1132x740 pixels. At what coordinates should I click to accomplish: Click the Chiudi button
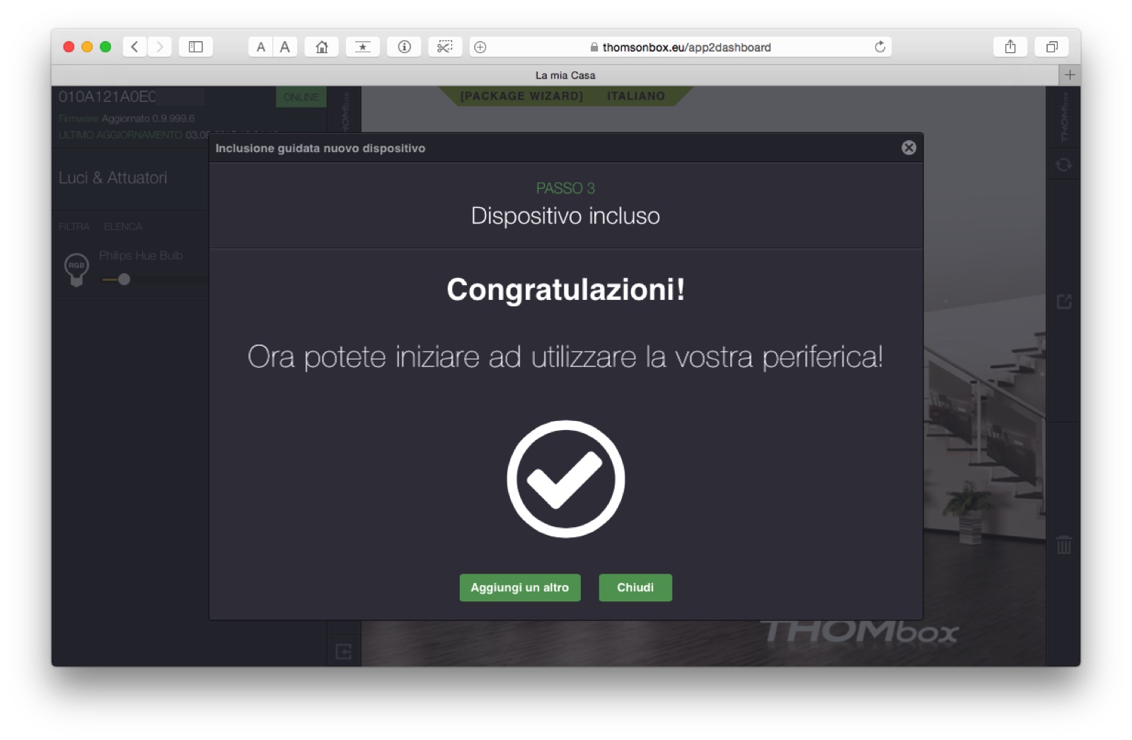(x=635, y=587)
